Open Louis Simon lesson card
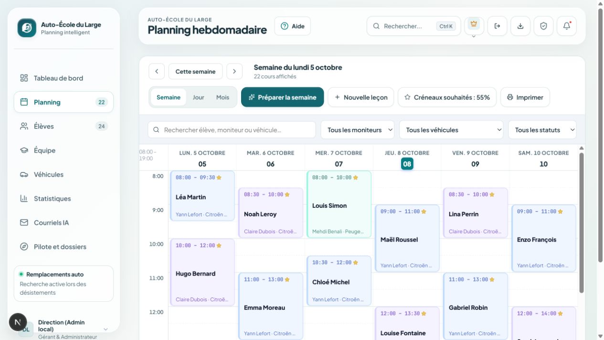 [x=339, y=204]
